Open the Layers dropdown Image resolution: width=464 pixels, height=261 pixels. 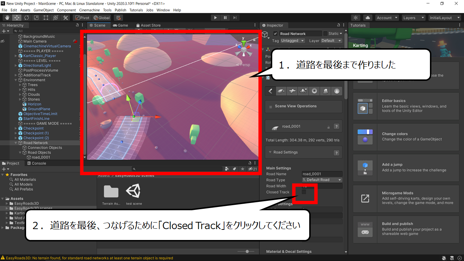coord(413,17)
